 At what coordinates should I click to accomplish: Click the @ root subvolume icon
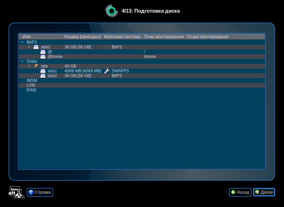(x=43, y=52)
